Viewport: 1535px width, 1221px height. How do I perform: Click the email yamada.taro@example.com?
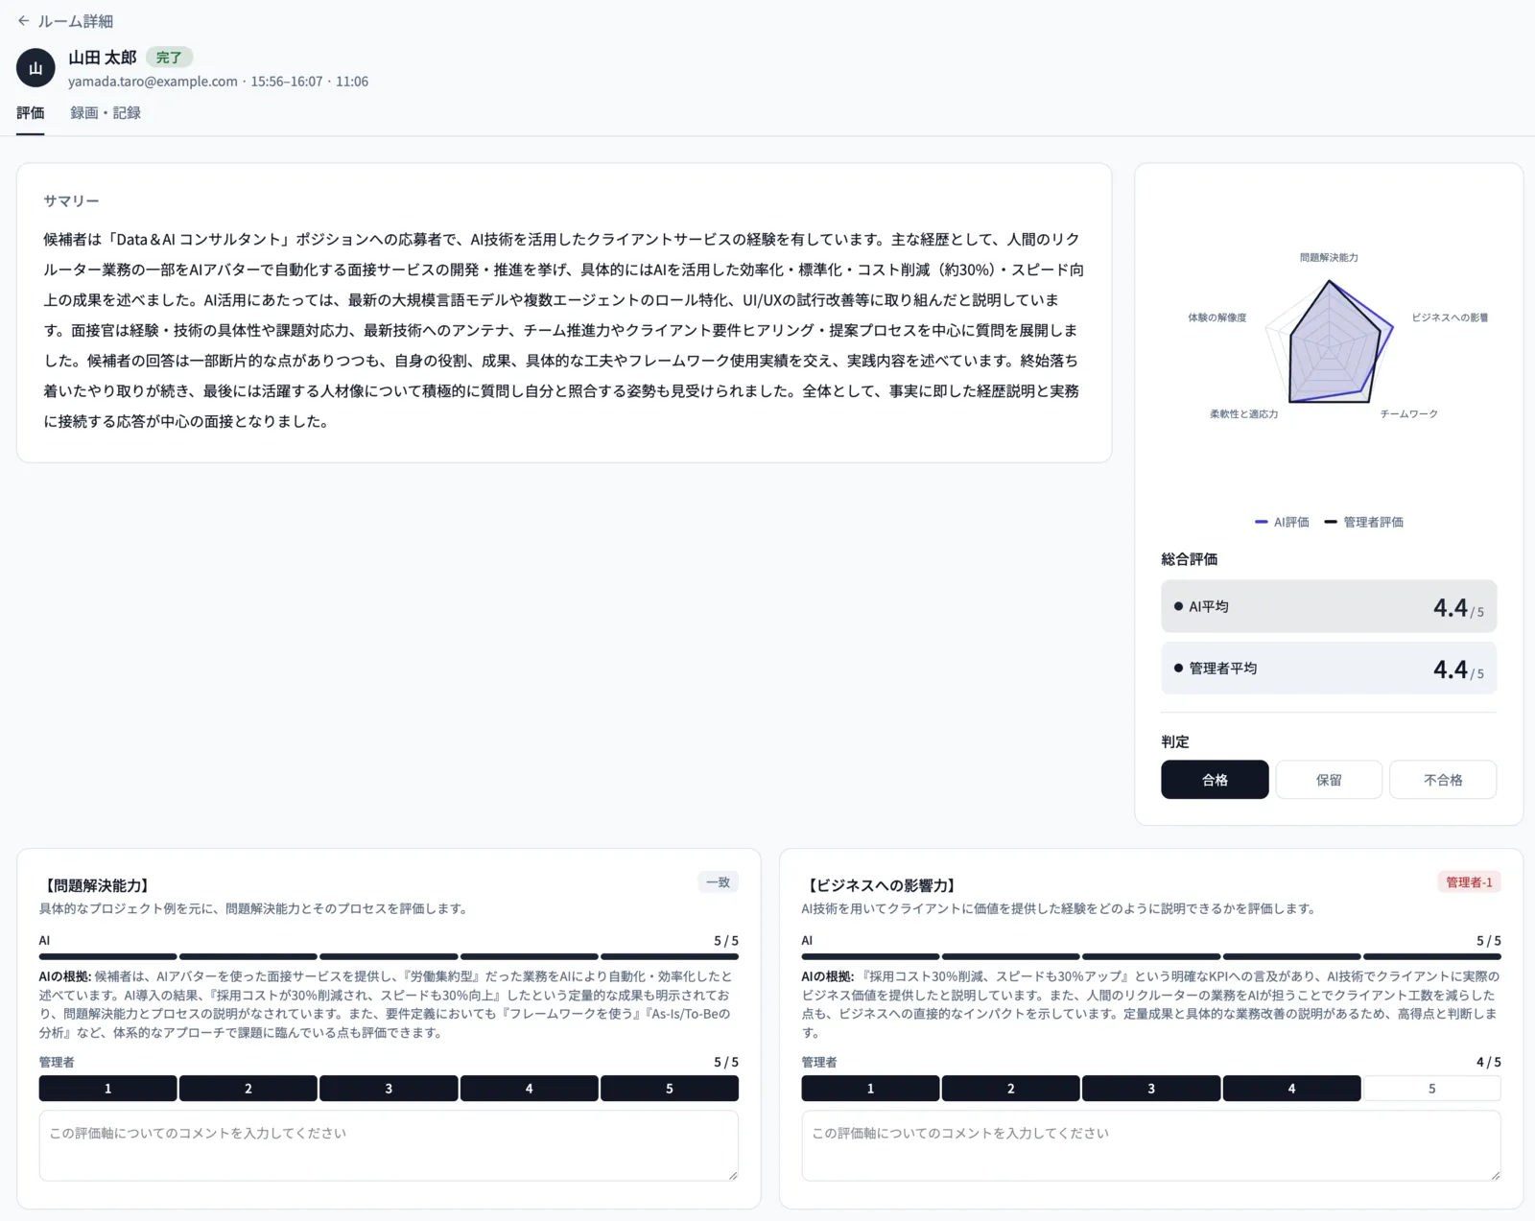(x=153, y=82)
